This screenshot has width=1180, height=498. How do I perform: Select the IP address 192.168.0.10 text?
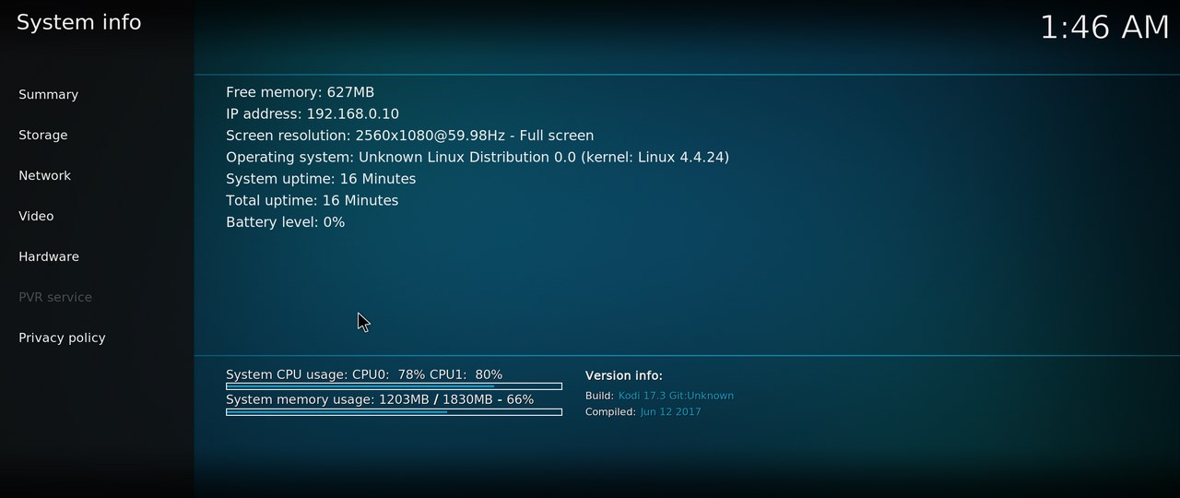[313, 113]
